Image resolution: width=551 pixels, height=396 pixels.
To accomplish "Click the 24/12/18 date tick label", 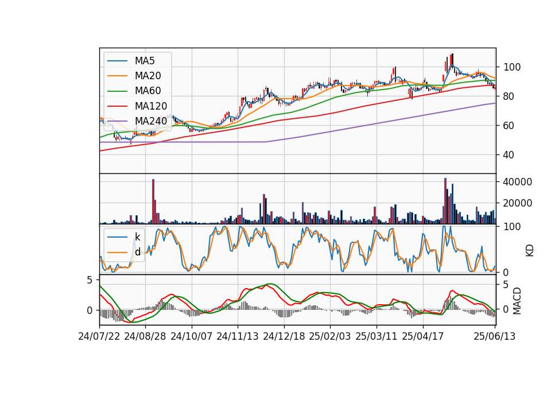I will pyautogui.click(x=284, y=336).
